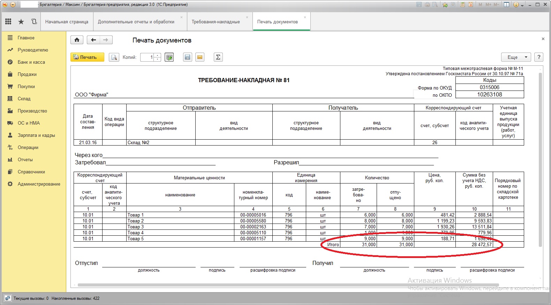551x305 pixels.
Task: Open Зарплата и кадры section
Action: pos(33,135)
